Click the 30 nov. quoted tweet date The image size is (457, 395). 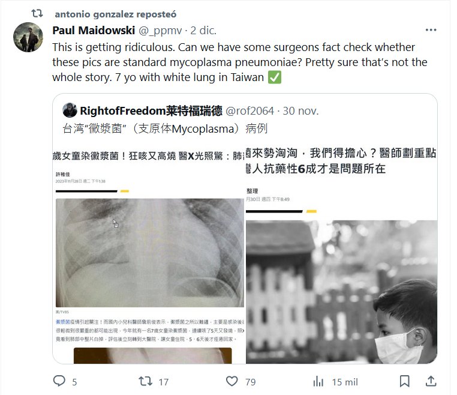click(300, 111)
